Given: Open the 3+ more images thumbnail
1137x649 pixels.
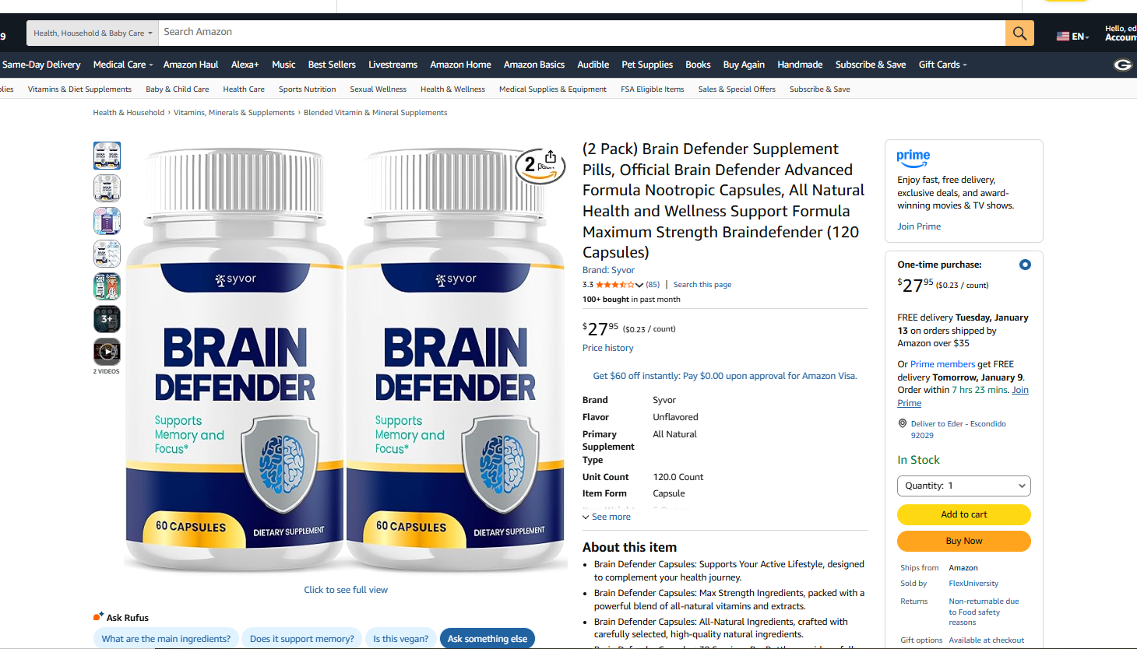Looking at the screenshot, I should 107,319.
